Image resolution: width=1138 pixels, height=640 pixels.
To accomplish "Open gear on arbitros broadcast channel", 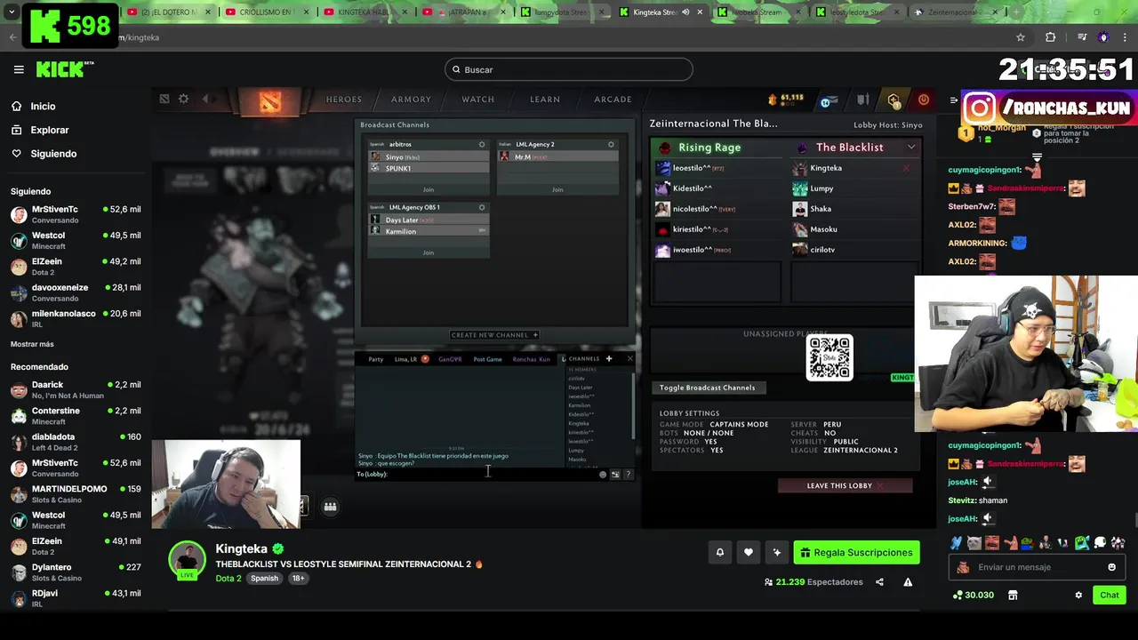I will click(482, 144).
